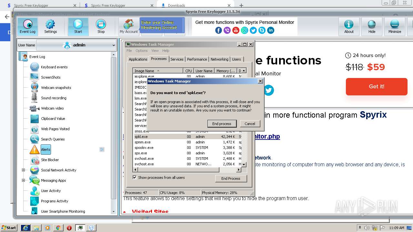The height and width of the screenshot is (232, 413).
Task: Select User Smartphone Monitoring
Action: click(x=63, y=211)
